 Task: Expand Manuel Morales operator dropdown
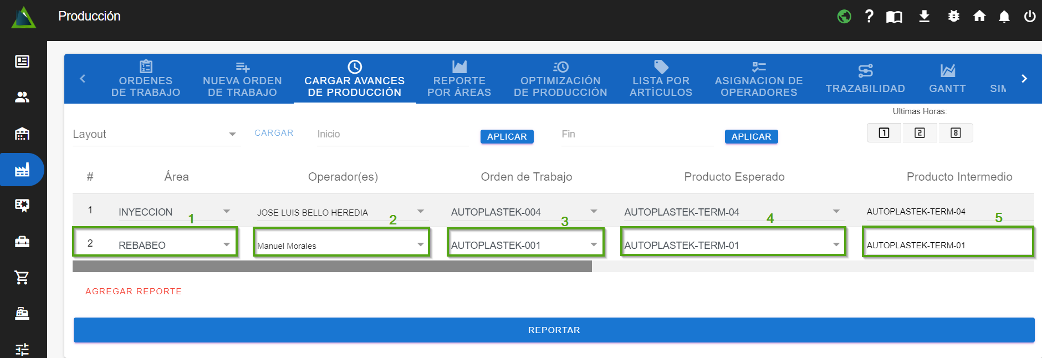click(x=420, y=244)
